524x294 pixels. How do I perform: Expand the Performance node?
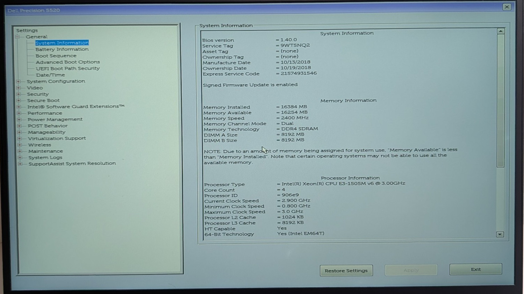(x=19, y=113)
